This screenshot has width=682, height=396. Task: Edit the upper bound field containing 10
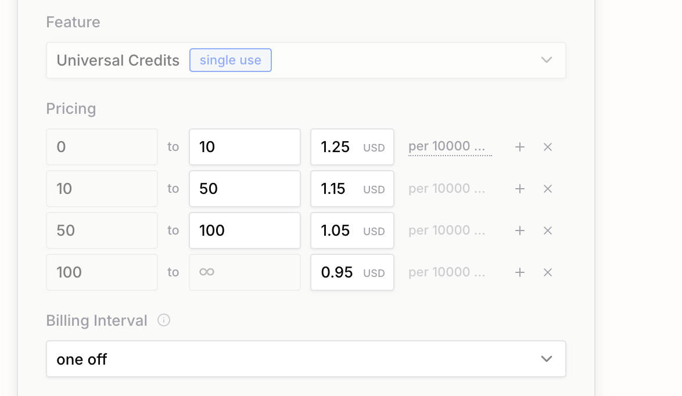point(245,147)
